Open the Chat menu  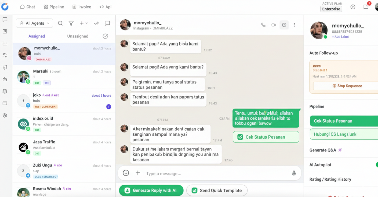click(x=27, y=7)
